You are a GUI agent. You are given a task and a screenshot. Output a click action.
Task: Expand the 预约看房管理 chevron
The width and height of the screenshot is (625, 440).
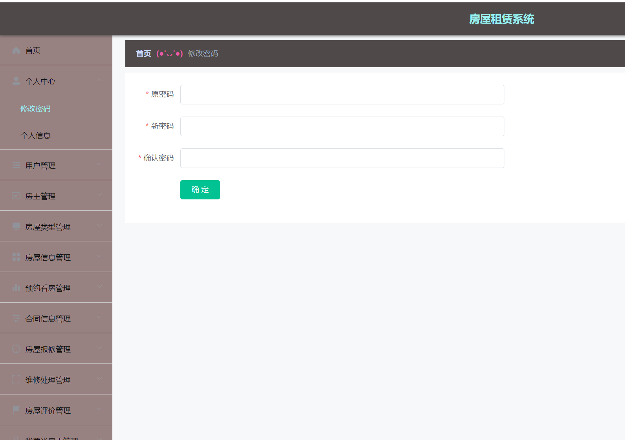pos(99,287)
